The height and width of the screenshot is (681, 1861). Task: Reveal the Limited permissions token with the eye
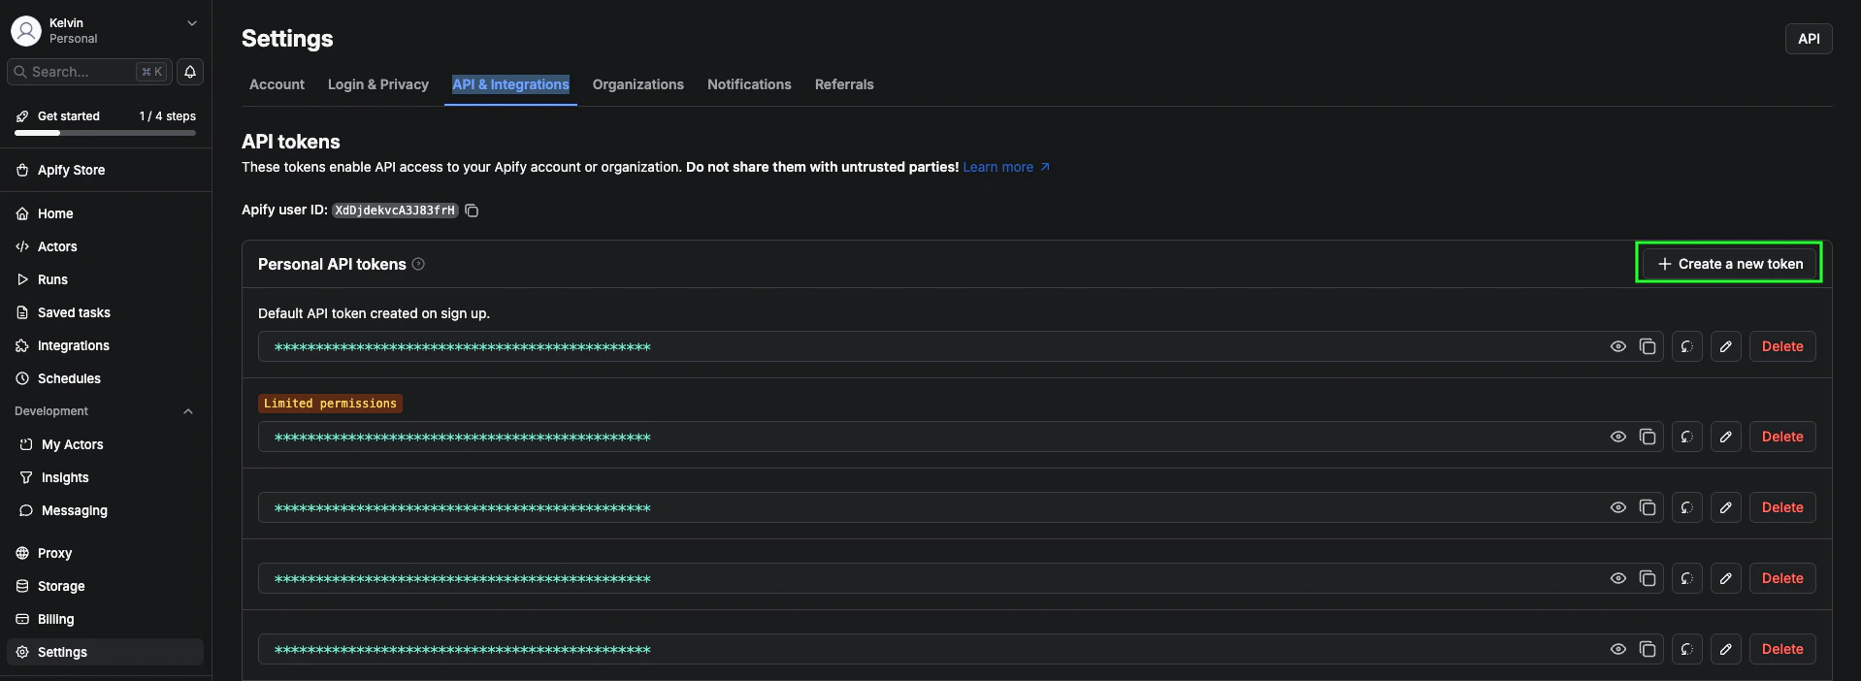(x=1617, y=437)
